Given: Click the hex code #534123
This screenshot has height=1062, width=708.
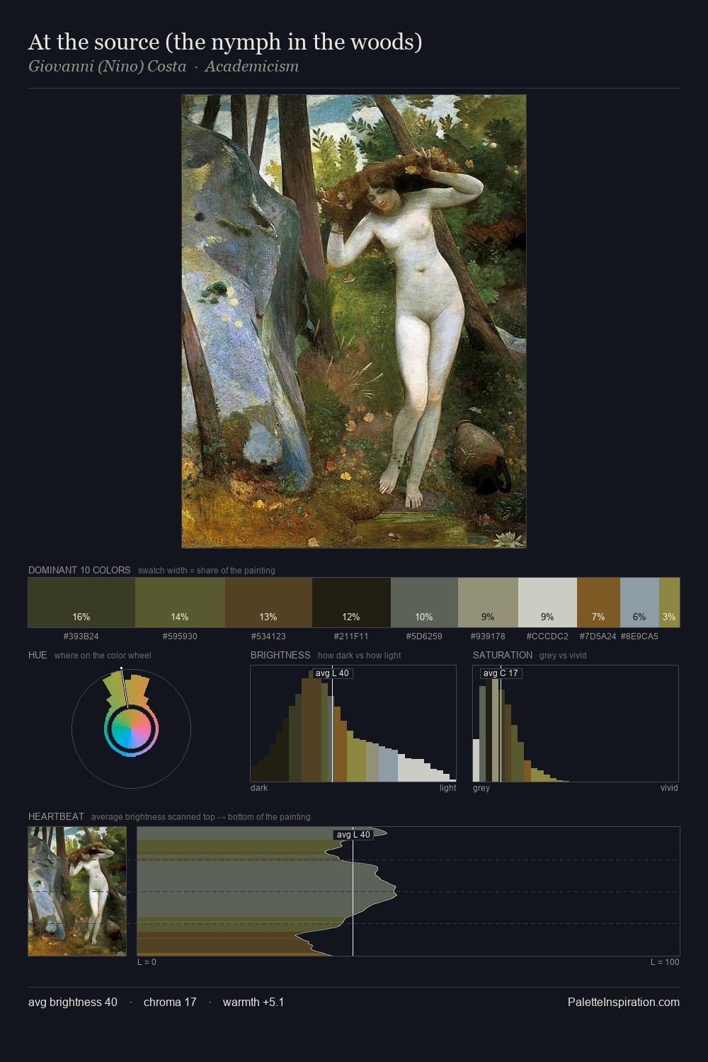Looking at the screenshot, I should (x=268, y=636).
